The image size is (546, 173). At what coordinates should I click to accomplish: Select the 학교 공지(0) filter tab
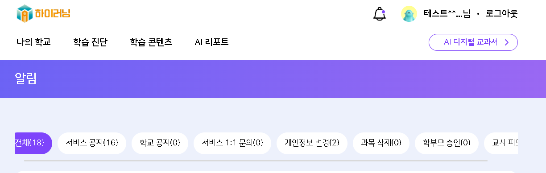[160, 143]
